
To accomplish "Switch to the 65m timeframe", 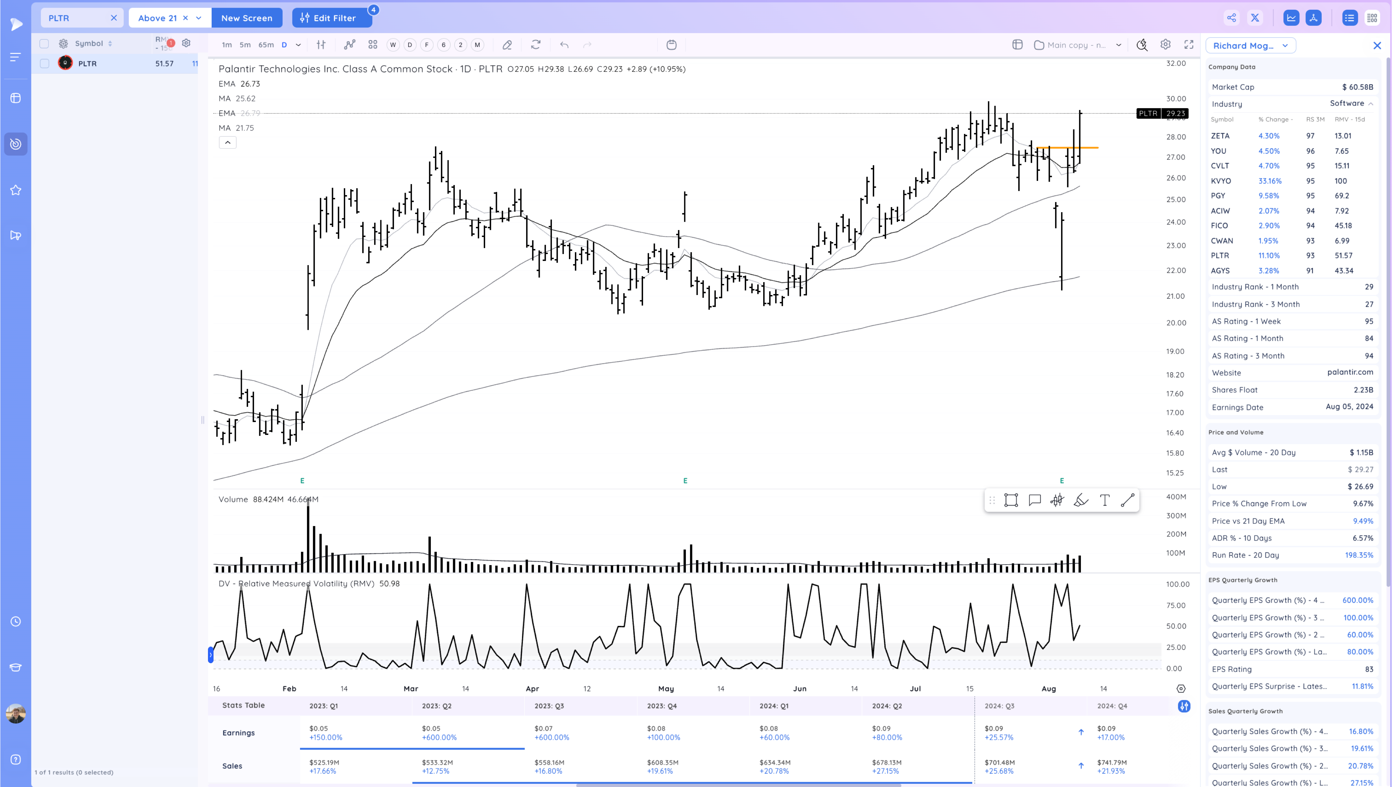I will 266,45.
